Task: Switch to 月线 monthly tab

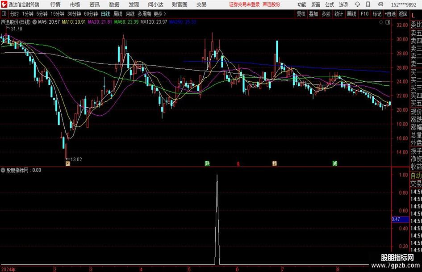Action: [130, 14]
